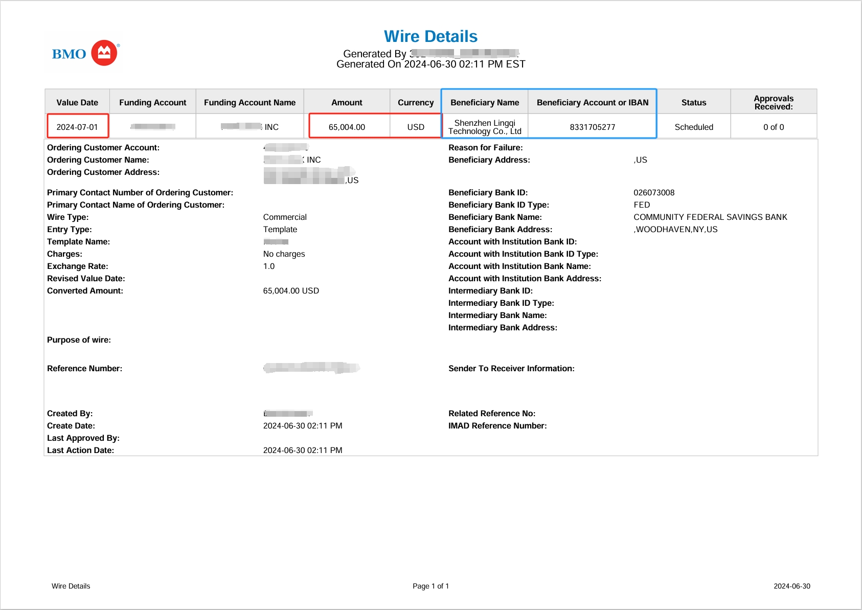Click the Value Date column header
The image size is (862, 610).
pyautogui.click(x=77, y=102)
